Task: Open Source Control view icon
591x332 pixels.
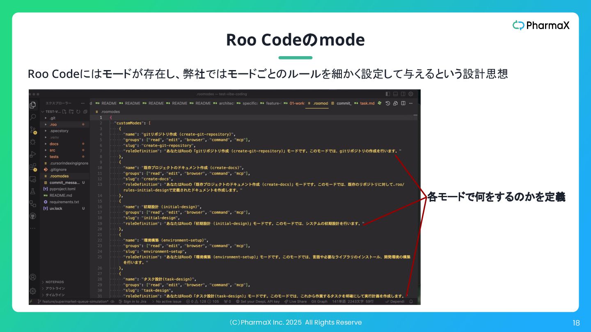Action: click(x=33, y=130)
